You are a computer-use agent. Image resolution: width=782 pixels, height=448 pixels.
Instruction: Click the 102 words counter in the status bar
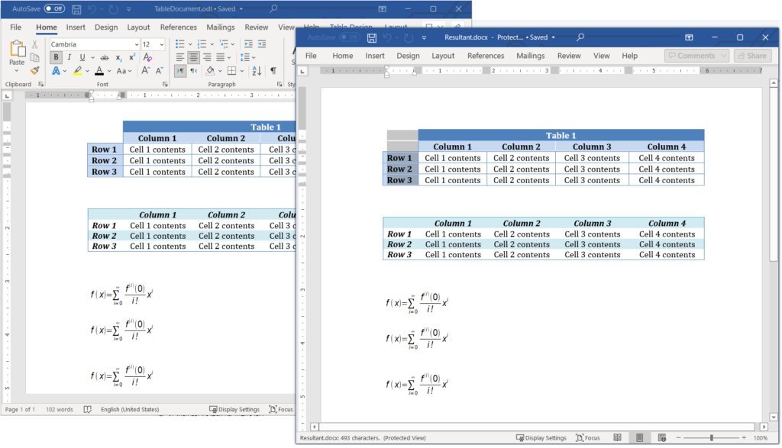(x=60, y=409)
